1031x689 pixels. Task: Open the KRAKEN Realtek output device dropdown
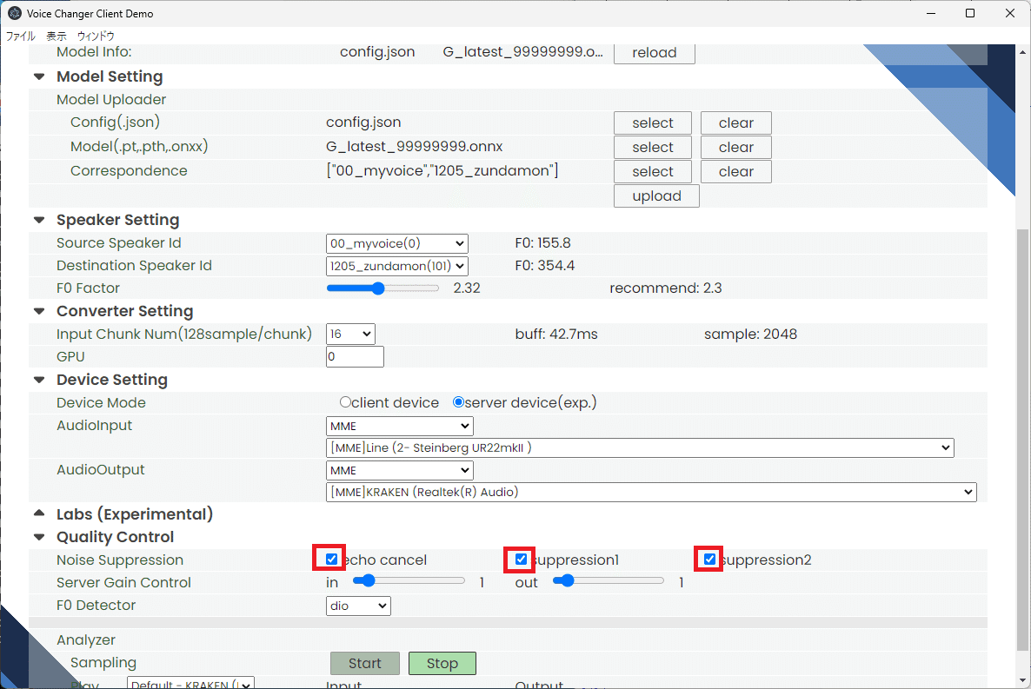(651, 492)
